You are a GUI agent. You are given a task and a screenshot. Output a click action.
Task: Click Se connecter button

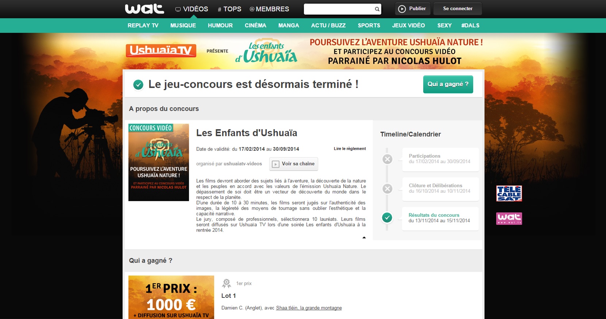tap(458, 9)
